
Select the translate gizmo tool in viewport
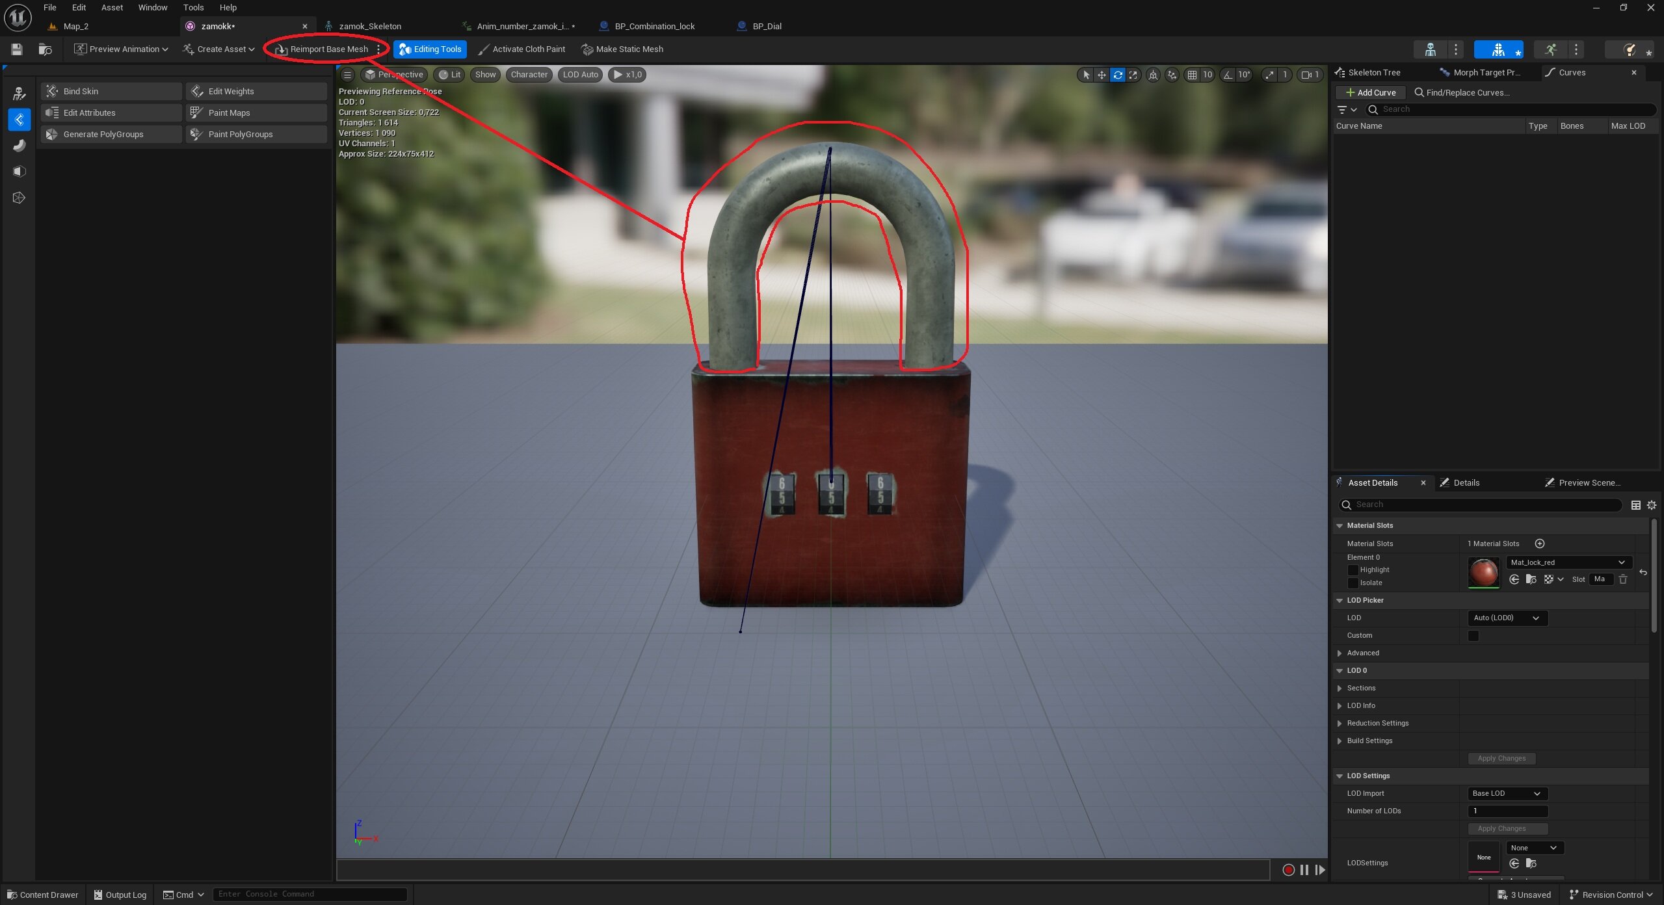pyautogui.click(x=1102, y=75)
